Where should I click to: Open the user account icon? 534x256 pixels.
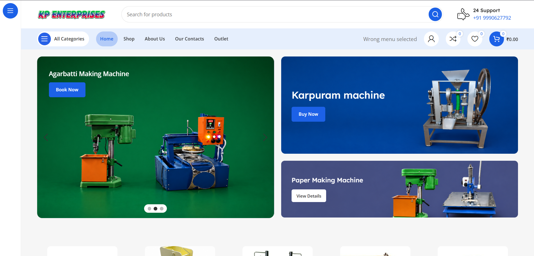(431, 39)
